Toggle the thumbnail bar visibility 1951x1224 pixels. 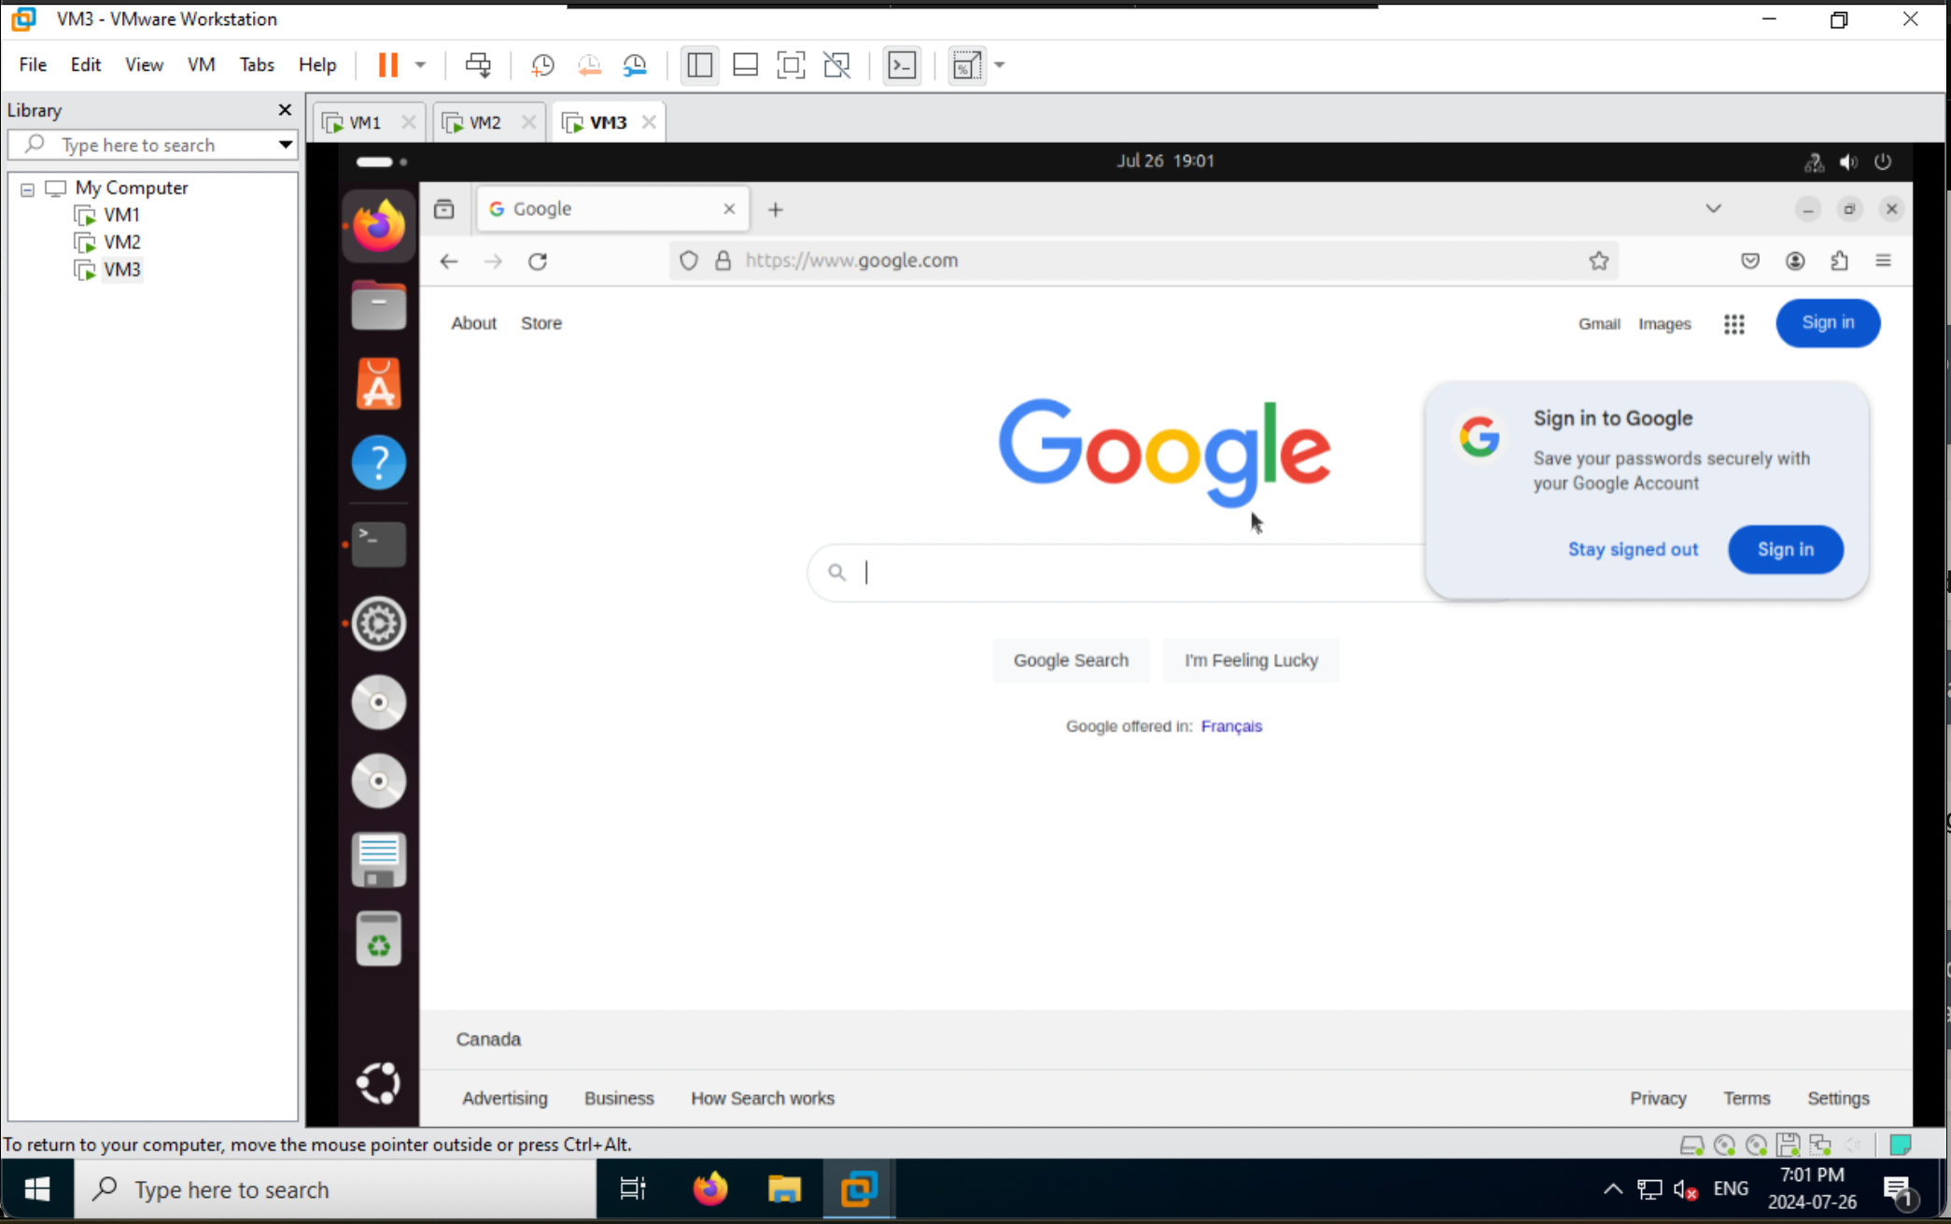coord(745,64)
